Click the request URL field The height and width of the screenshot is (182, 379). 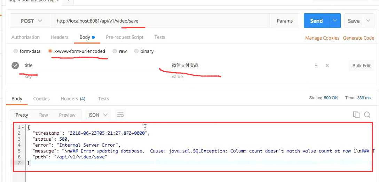pyautogui.click(x=161, y=21)
